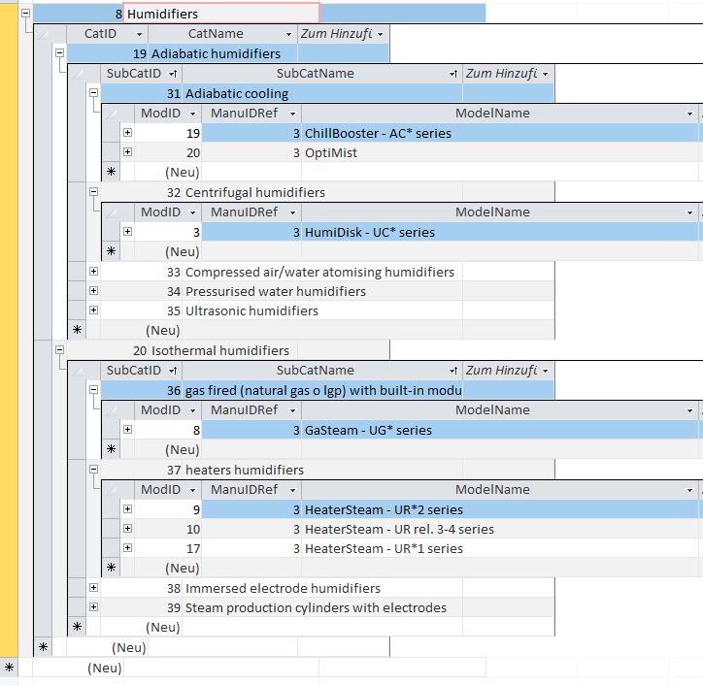The image size is (703, 685).
Task: Select all rows in the CatID subdatasheet
Action: (x=44, y=34)
